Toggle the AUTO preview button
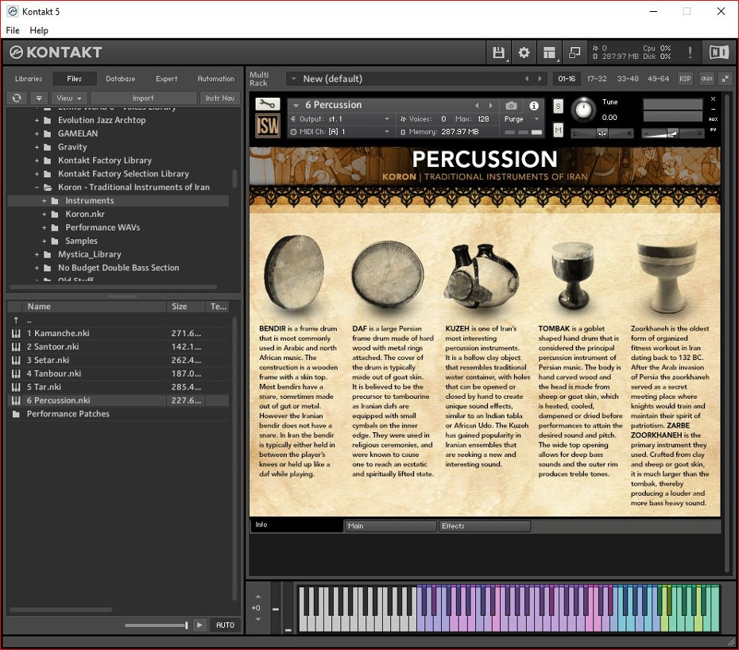739x650 pixels. [226, 625]
